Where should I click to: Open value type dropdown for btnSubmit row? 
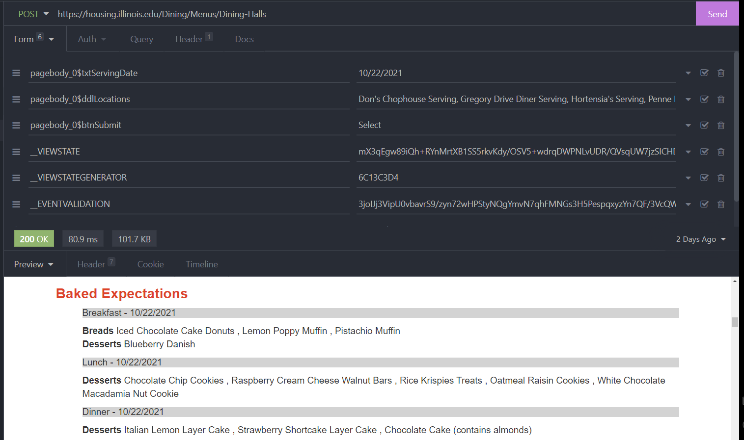point(688,126)
